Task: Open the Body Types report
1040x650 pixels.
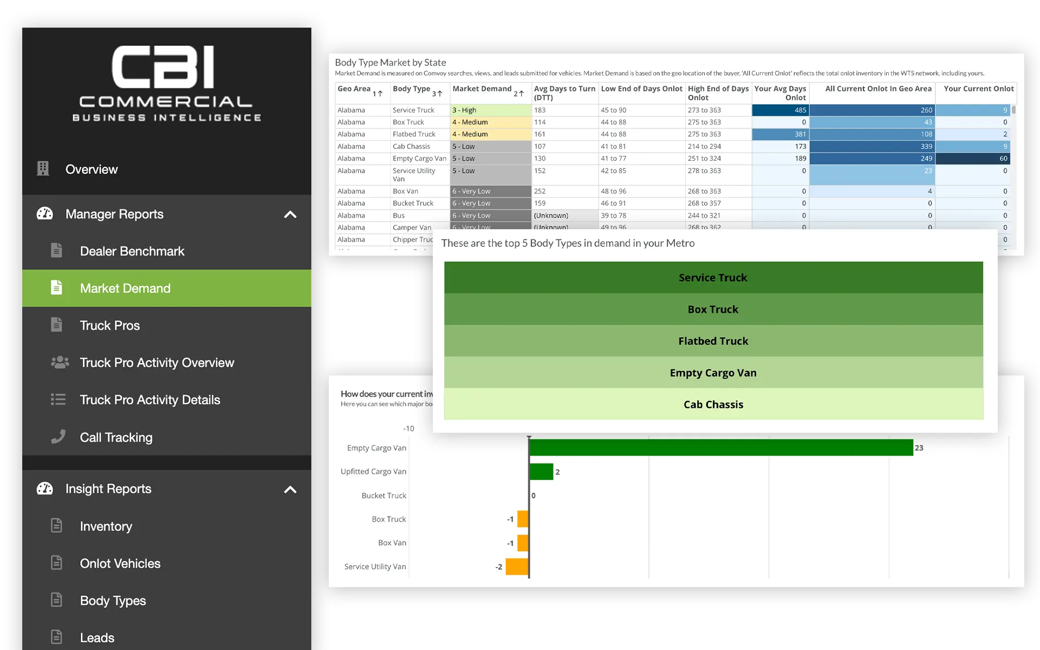Action: pos(113,601)
